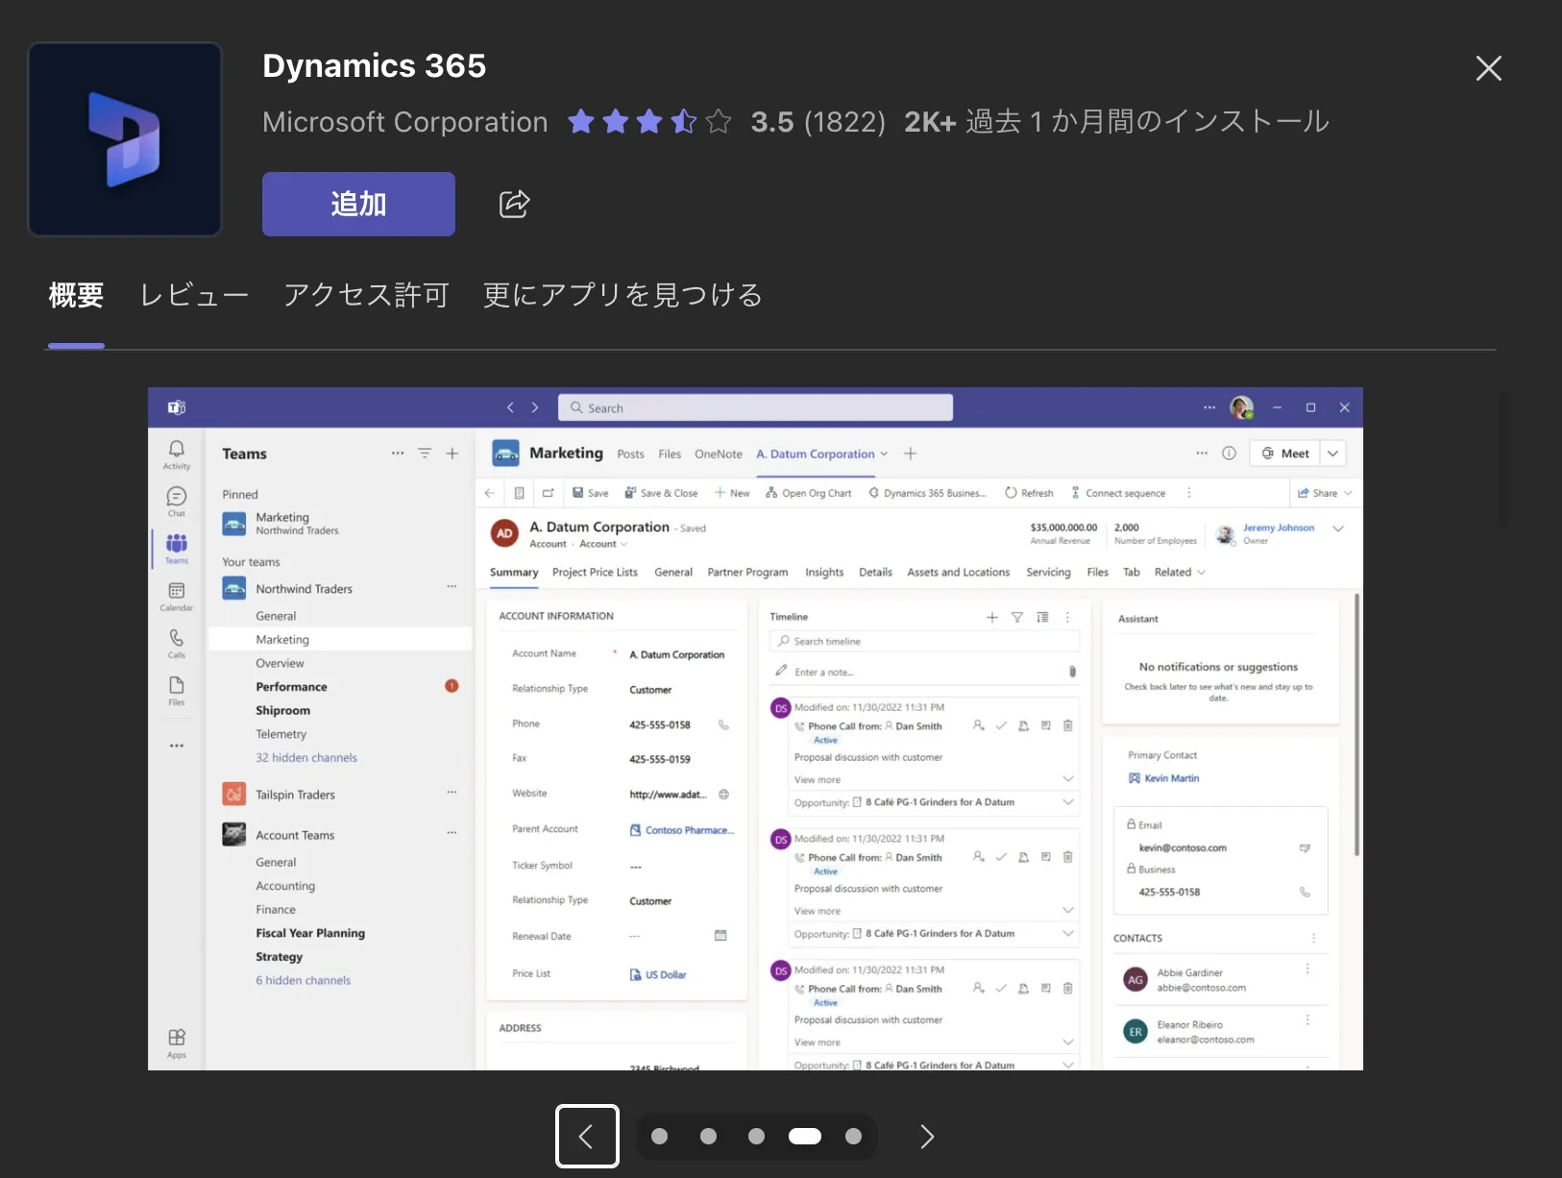Image resolution: width=1562 pixels, height=1178 pixels.
Task: Click the plus icon in the preview Teams panel header
Action: [452, 454]
